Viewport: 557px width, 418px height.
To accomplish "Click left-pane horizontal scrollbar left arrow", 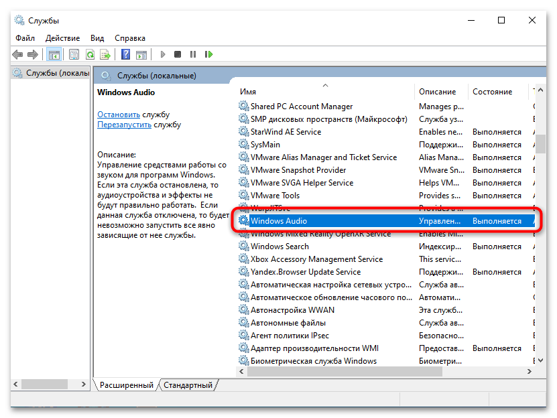I will 15,385.
